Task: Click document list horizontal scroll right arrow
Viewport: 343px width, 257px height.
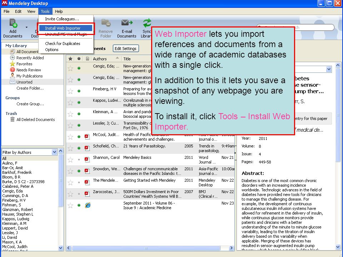Action: coord(231,248)
